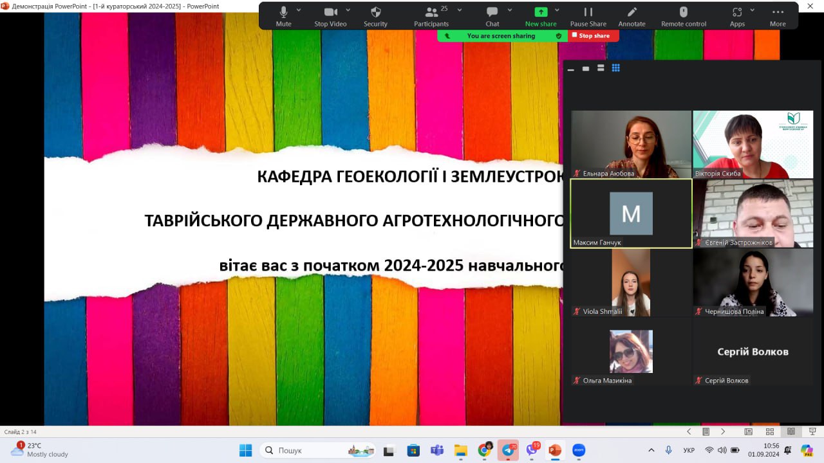Viewport: 824px width, 463px height.
Task: Select Максим Ганчук's video tile
Action: (631, 213)
